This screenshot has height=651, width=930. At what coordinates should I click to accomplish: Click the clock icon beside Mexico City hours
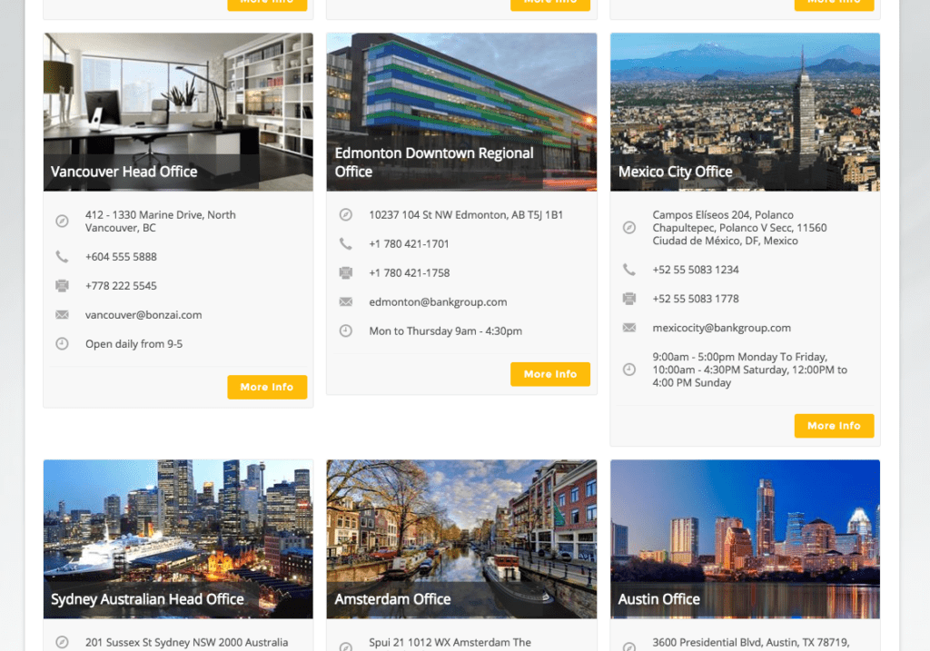628,370
